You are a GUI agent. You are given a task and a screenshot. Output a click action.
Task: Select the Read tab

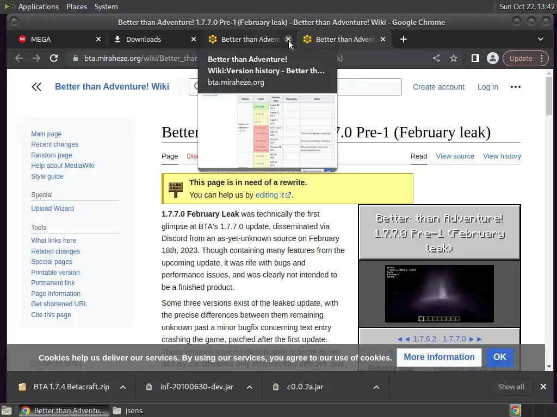(x=419, y=156)
